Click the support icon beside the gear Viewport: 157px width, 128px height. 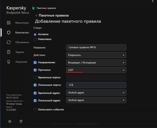pyautogui.click(x=21, y=121)
